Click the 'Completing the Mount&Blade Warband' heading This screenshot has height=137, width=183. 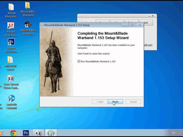[x=103, y=36]
